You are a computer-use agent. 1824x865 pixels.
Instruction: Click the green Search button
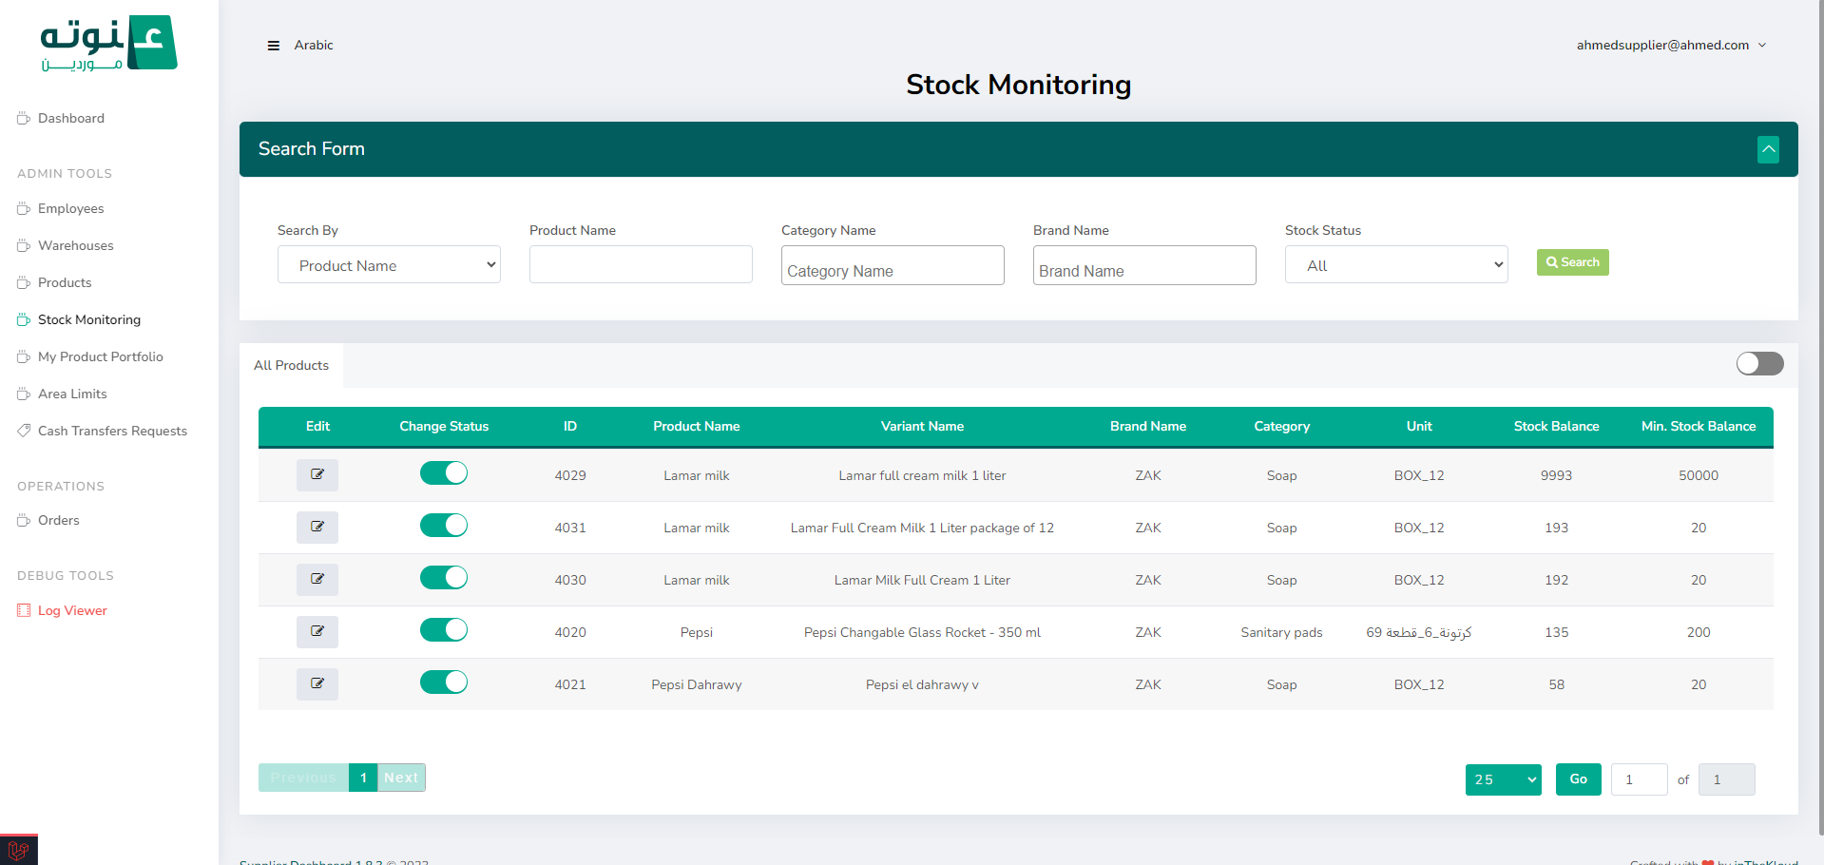(1572, 262)
